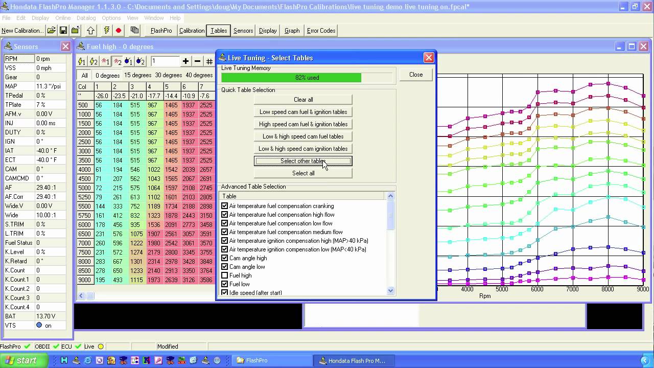The width and height of the screenshot is (654, 368).
Task: Click Low & high speed cam ignition tables
Action: (303, 149)
